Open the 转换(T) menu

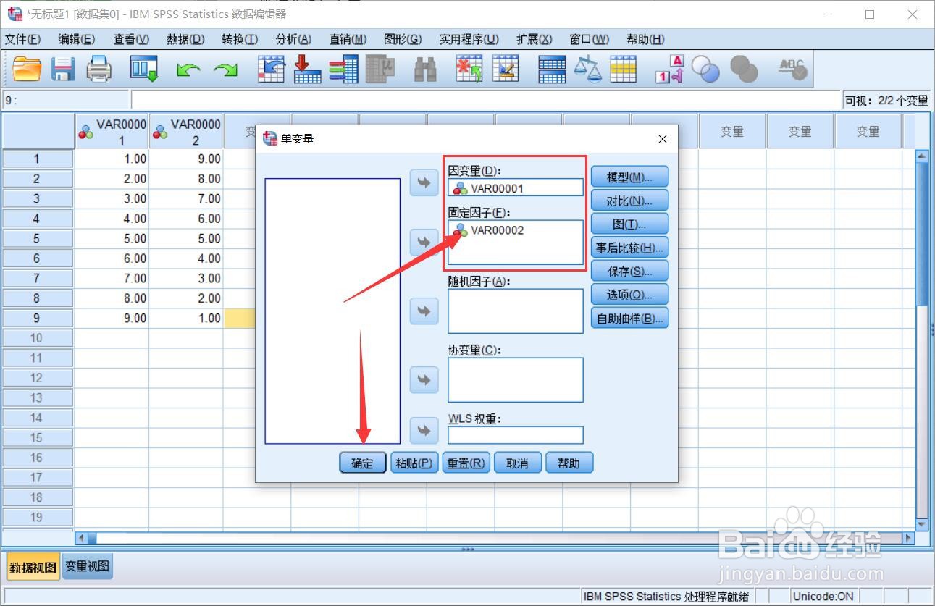240,39
